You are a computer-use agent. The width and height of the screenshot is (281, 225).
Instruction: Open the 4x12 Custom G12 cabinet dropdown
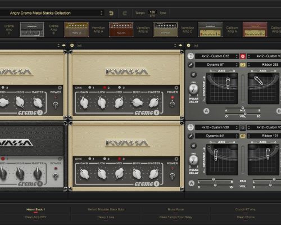coord(217,56)
